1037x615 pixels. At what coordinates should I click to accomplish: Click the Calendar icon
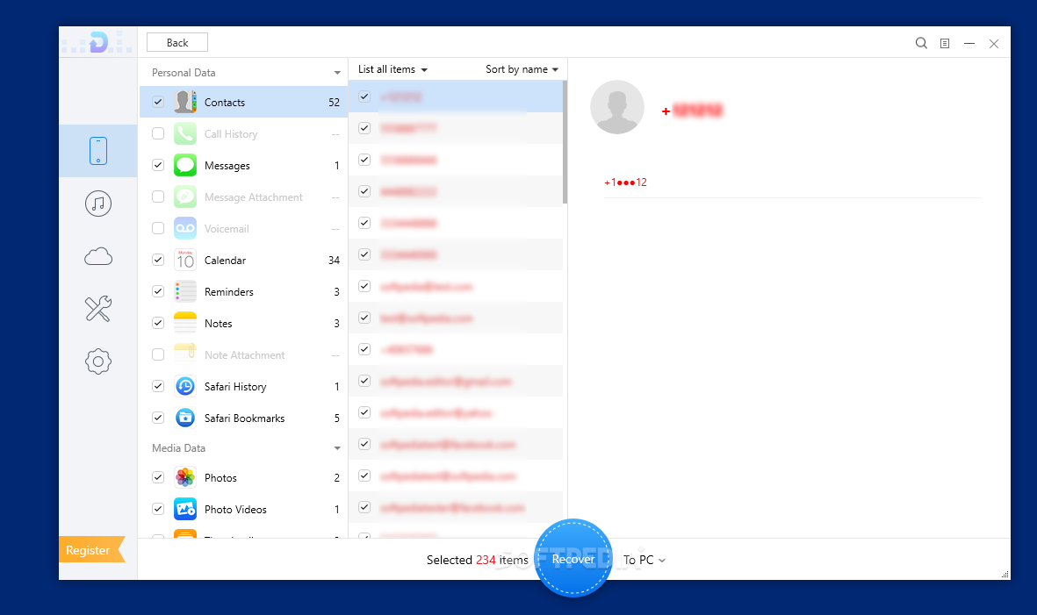point(185,260)
